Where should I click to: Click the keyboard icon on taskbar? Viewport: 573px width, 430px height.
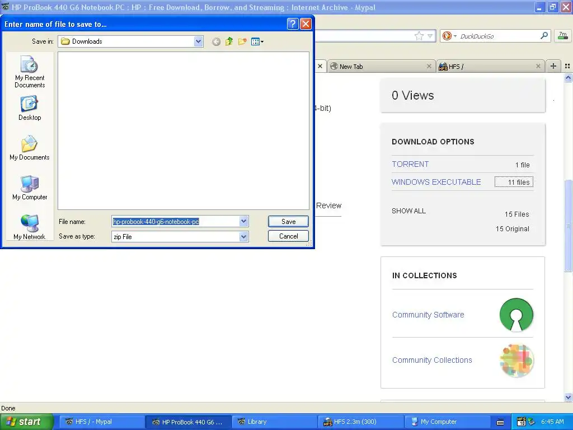coord(500,422)
